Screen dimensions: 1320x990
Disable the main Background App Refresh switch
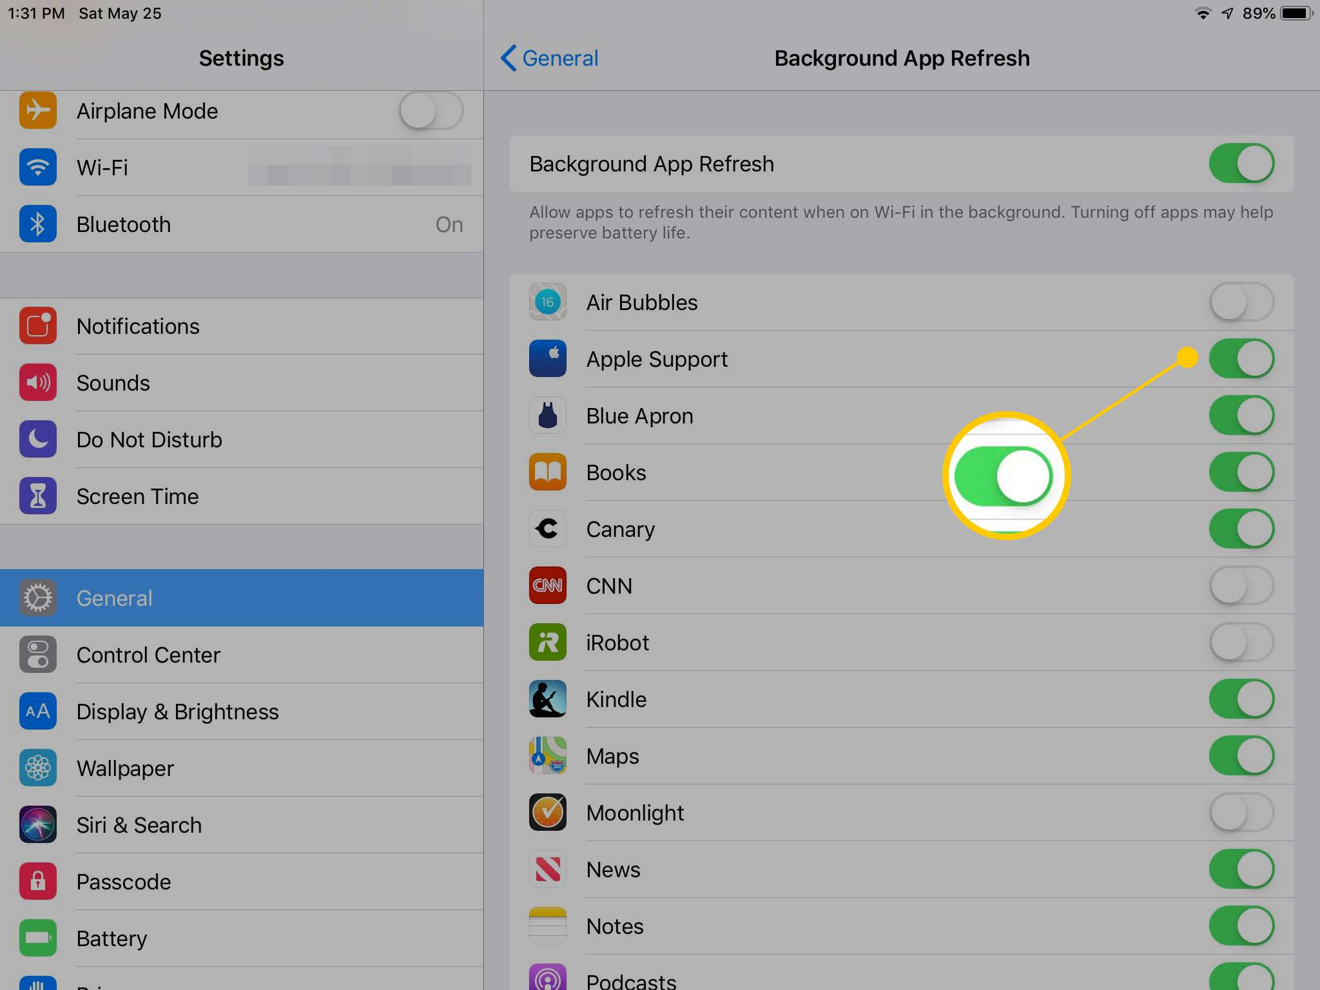tap(1241, 164)
